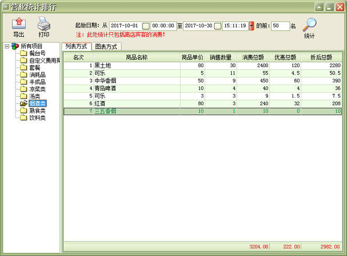This screenshot has width=347, height=256.
Task: Click the end time spinner arrows
Action: [x=251, y=26]
